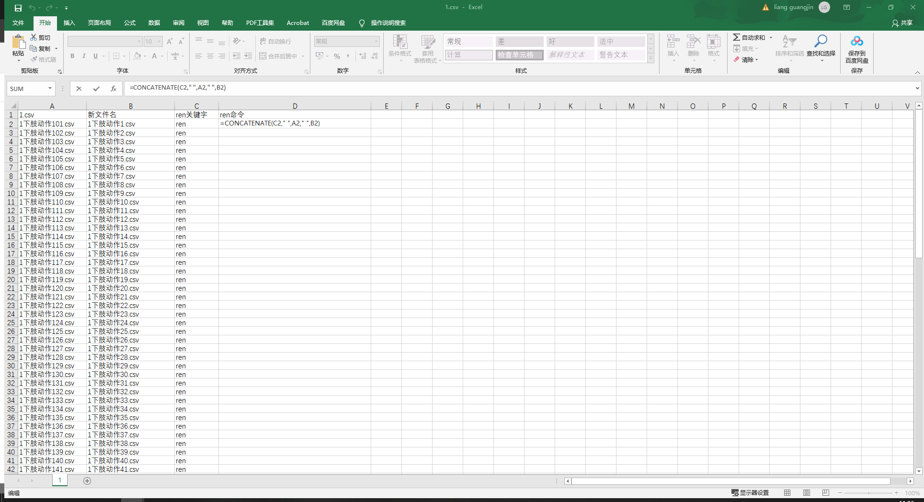924x502 pixels.
Task: Confirm the formula with the checkmark
Action: [96, 89]
